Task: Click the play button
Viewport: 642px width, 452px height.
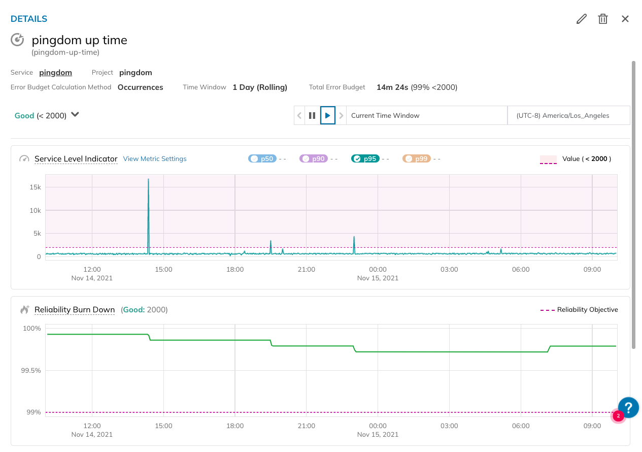Action: (328, 115)
